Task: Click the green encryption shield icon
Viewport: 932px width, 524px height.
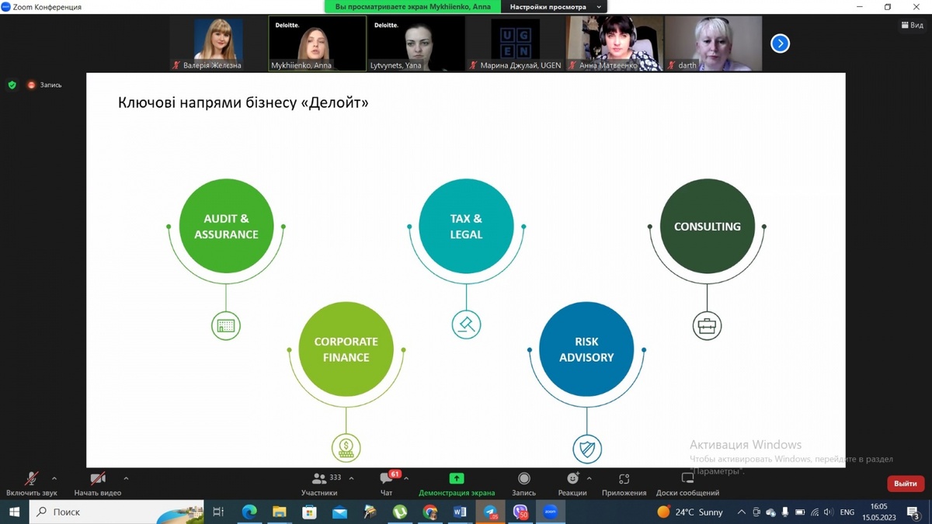Action: click(x=12, y=85)
